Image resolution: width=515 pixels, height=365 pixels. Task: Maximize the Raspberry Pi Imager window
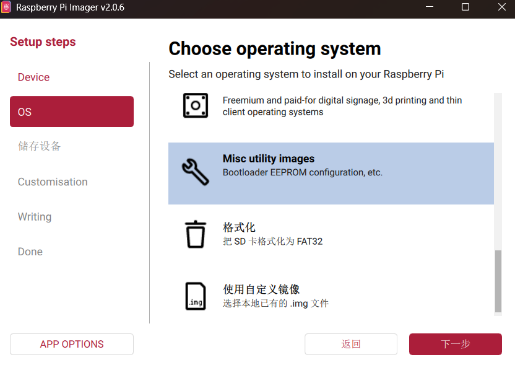pos(465,7)
